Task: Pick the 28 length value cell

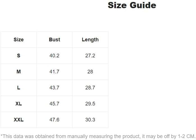Action: [90, 72]
